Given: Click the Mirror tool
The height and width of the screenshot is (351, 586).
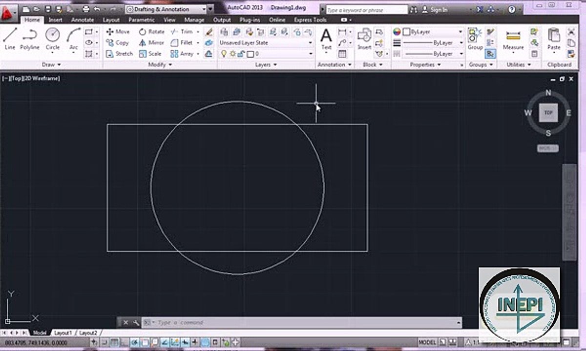Looking at the screenshot, I should pos(151,43).
